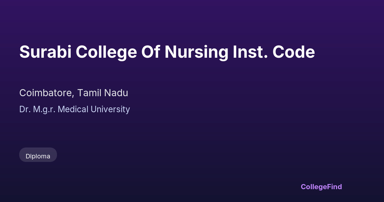
Task: Click the word University in the affiliation
Action: pyautogui.click(x=110, y=109)
